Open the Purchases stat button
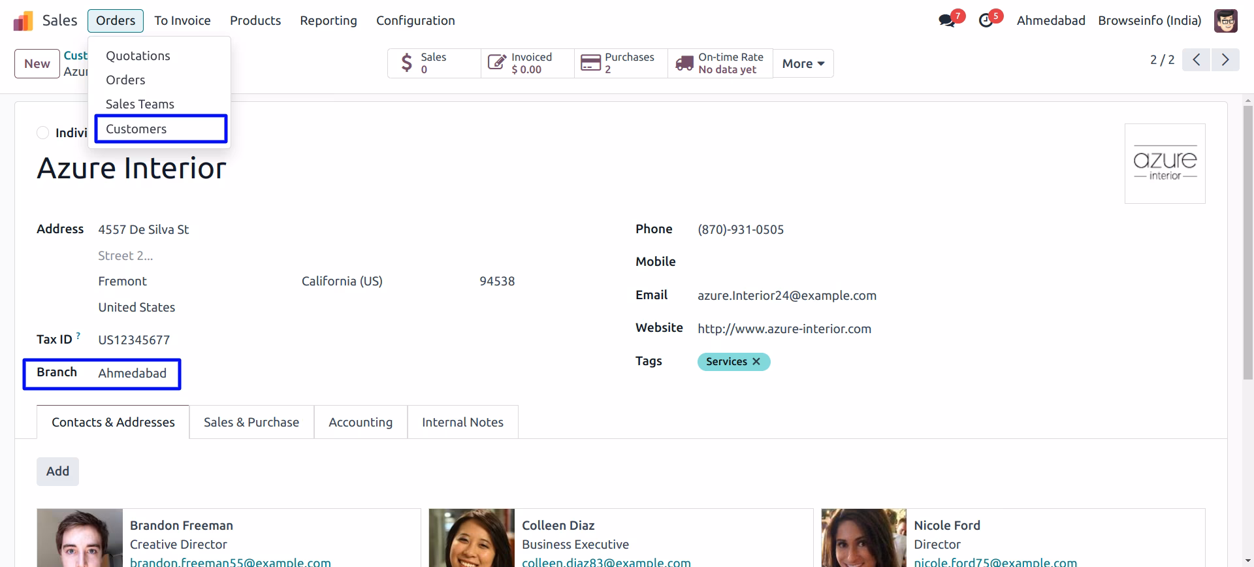Viewport: 1254px width, 567px height. coord(621,63)
